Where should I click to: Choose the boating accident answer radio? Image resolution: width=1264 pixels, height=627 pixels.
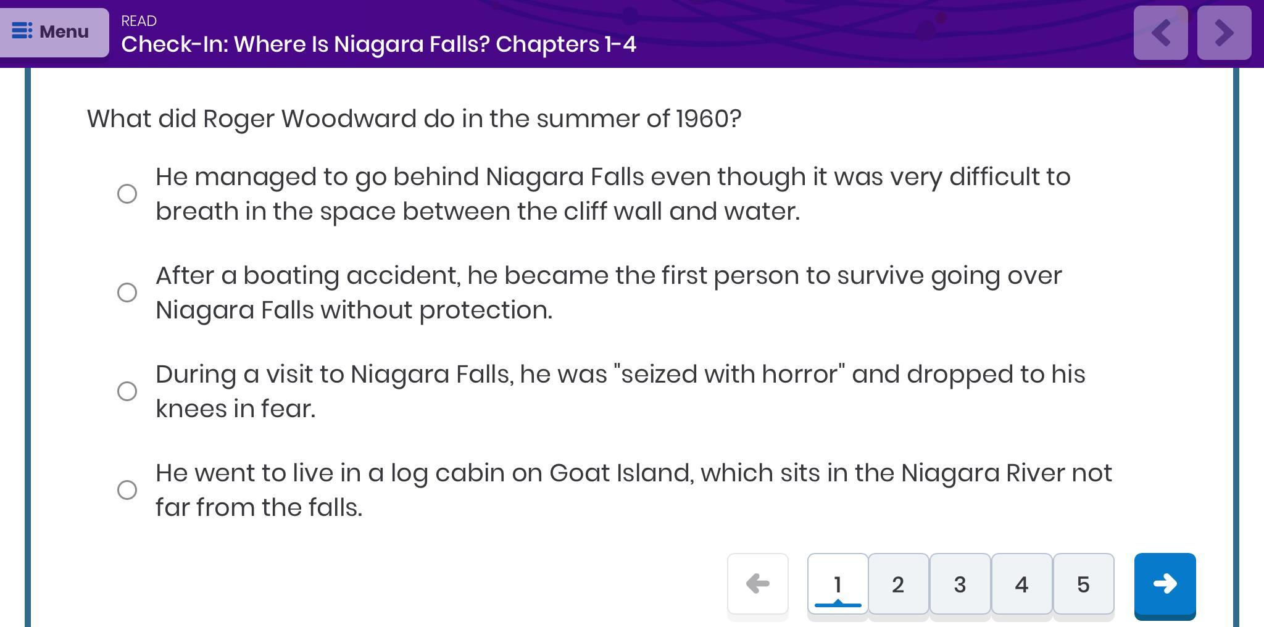(x=127, y=293)
